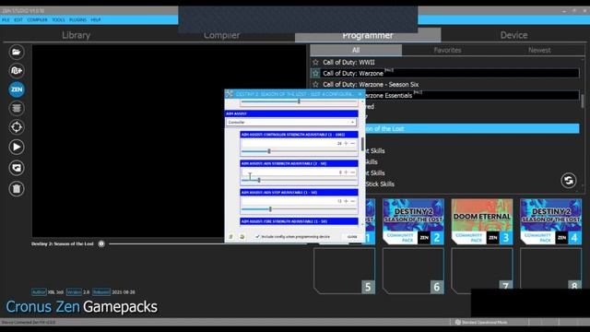The image size is (590, 332).
Task: Click the crosshair target icon in the sidebar
Action: (x=17, y=127)
